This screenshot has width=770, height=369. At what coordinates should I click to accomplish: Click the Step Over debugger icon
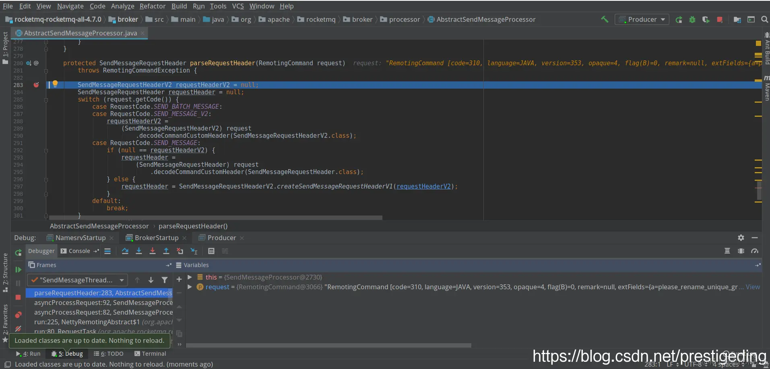125,251
